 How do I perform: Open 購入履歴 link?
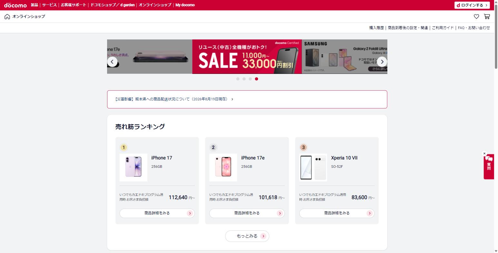(x=376, y=28)
